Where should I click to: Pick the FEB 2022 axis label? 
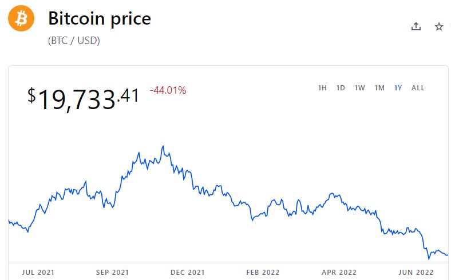tap(263, 273)
